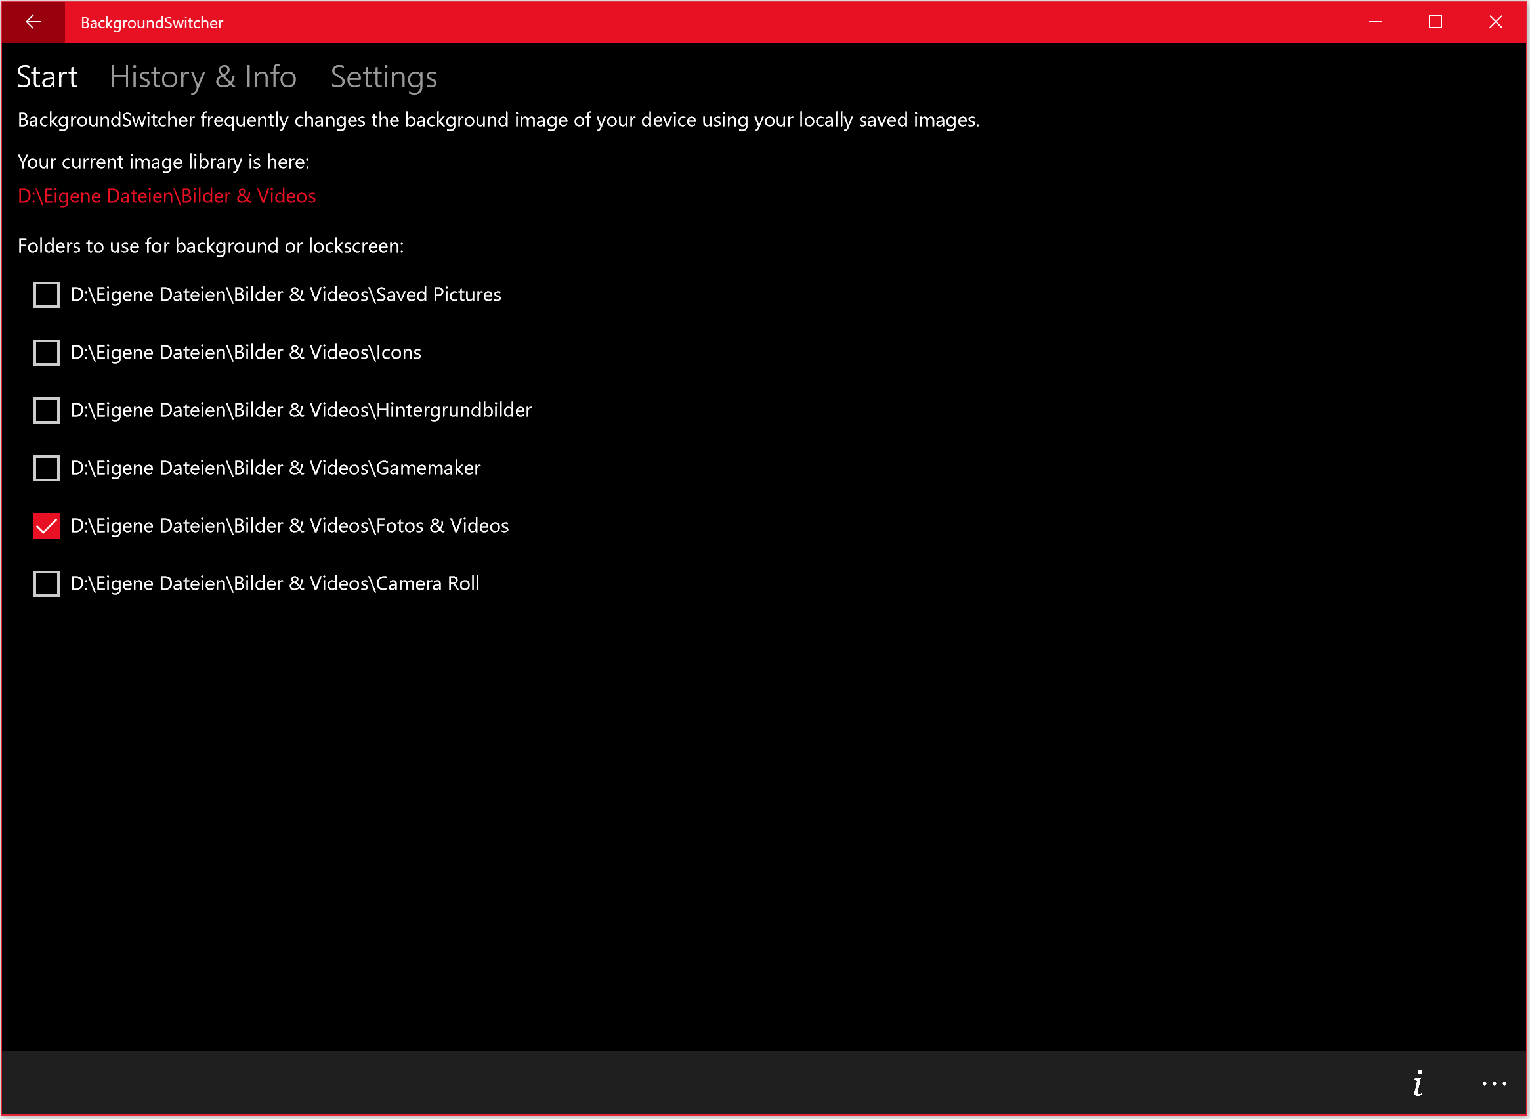Screen dimensions: 1530x1119
Task: Expand the three-dots more options menu
Action: 1493,1084
